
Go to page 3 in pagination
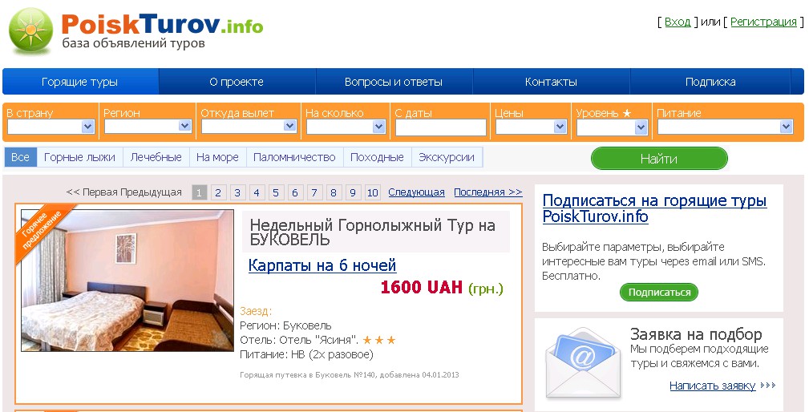point(237,193)
